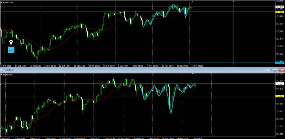Click the white pen nib icon
Viewport: 285px width, 139px height.
11,42
